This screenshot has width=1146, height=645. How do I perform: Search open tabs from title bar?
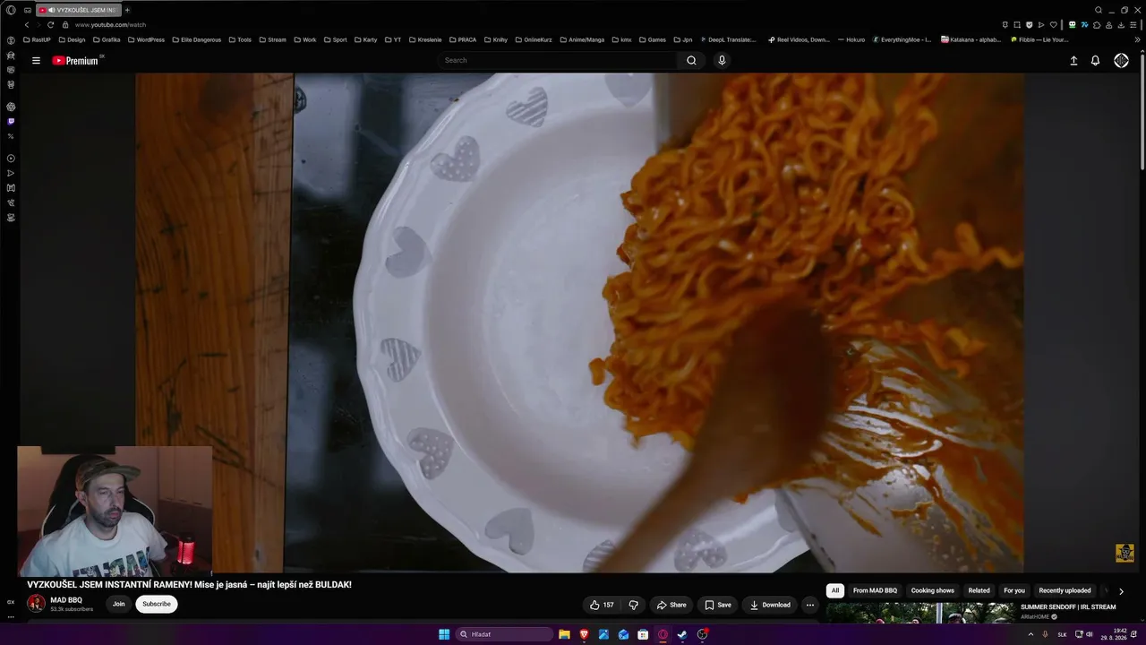(1099, 10)
